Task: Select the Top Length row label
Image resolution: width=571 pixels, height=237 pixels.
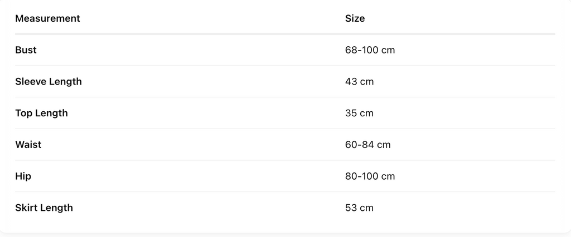Action: point(41,113)
